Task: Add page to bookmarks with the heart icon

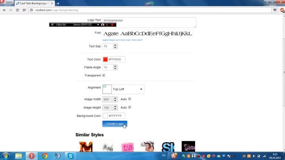Action: click(275, 10)
